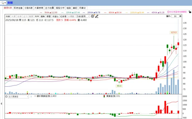Toggle the 均線 overlay button

point(8,16)
